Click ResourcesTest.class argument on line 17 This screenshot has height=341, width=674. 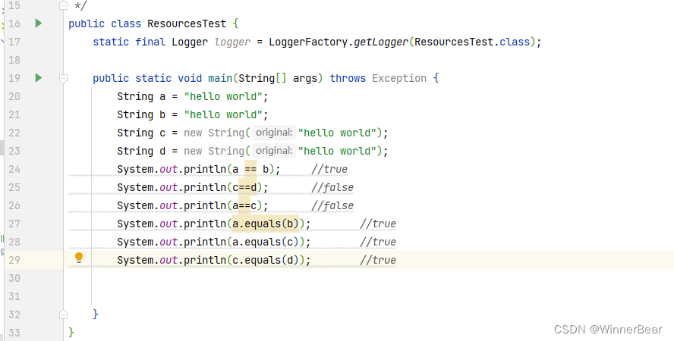(472, 42)
